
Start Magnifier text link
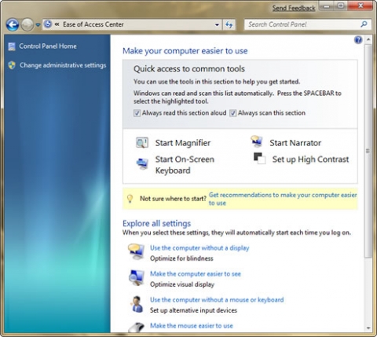pos(183,143)
